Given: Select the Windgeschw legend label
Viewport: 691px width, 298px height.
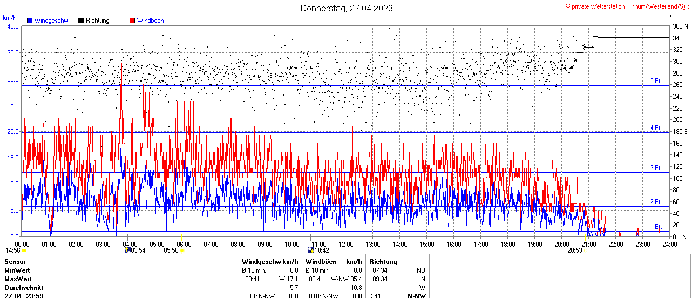Looking at the screenshot, I should pyautogui.click(x=51, y=21).
